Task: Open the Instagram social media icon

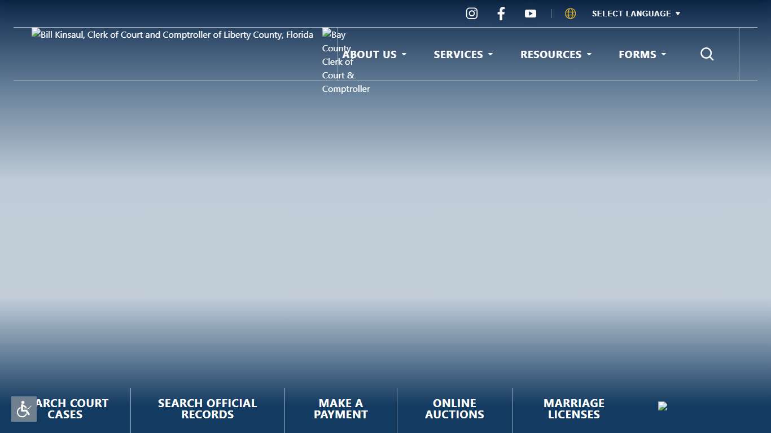Action: coord(472,14)
